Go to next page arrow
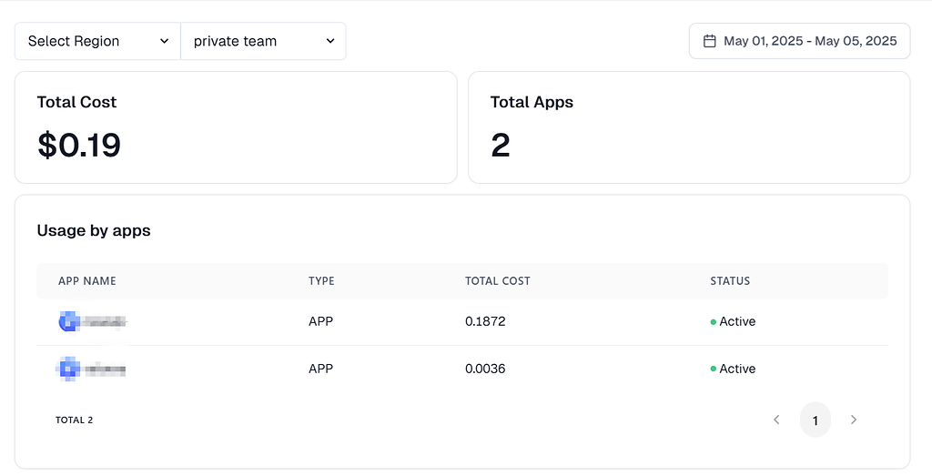Screen dimensions: 932x476 [x=854, y=420]
